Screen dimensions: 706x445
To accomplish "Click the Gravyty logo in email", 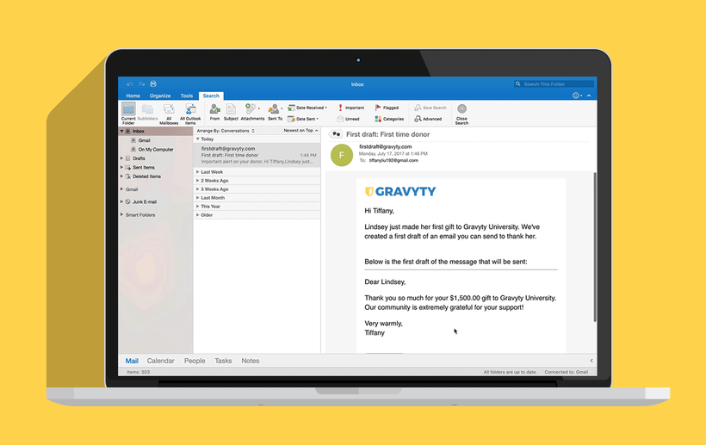I will pos(400,192).
